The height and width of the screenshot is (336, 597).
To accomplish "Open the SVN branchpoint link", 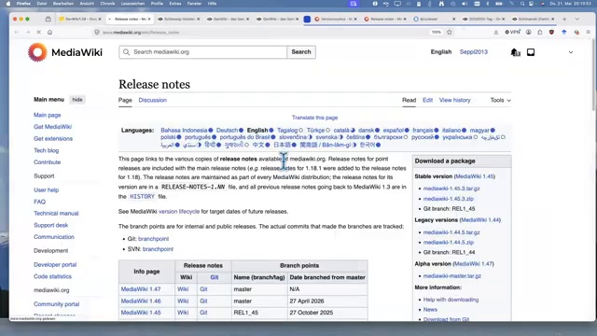I will click(x=158, y=249).
